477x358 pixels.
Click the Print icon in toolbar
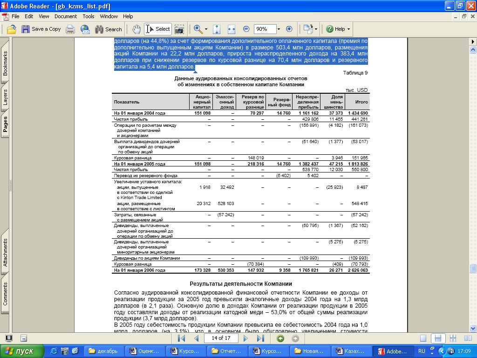click(x=70, y=29)
